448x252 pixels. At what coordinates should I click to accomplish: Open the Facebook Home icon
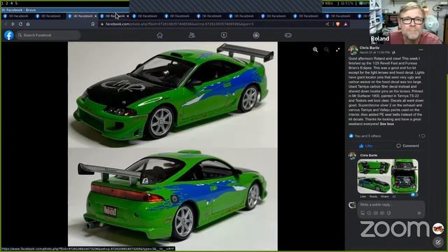point(160,35)
